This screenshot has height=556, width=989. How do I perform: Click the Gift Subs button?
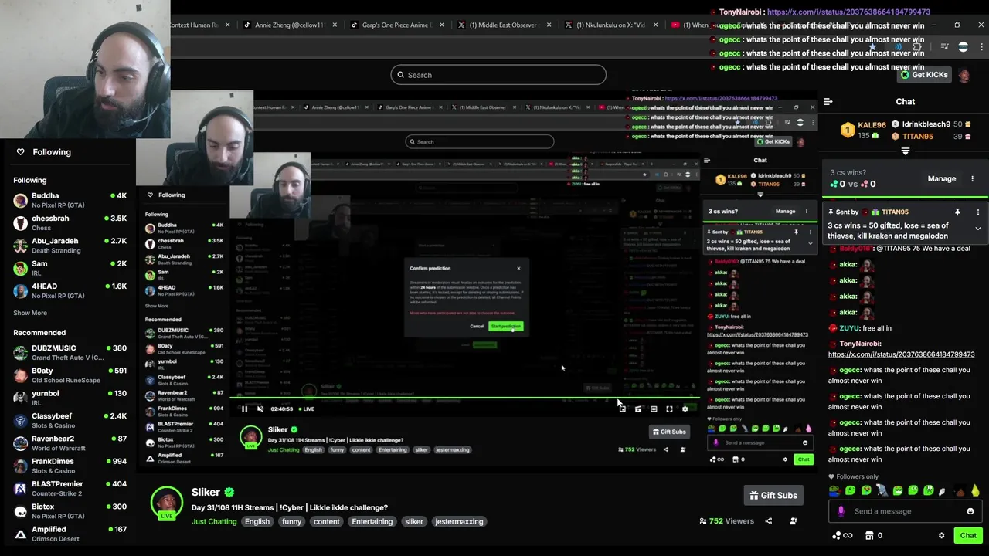click(x=773, y=495)
